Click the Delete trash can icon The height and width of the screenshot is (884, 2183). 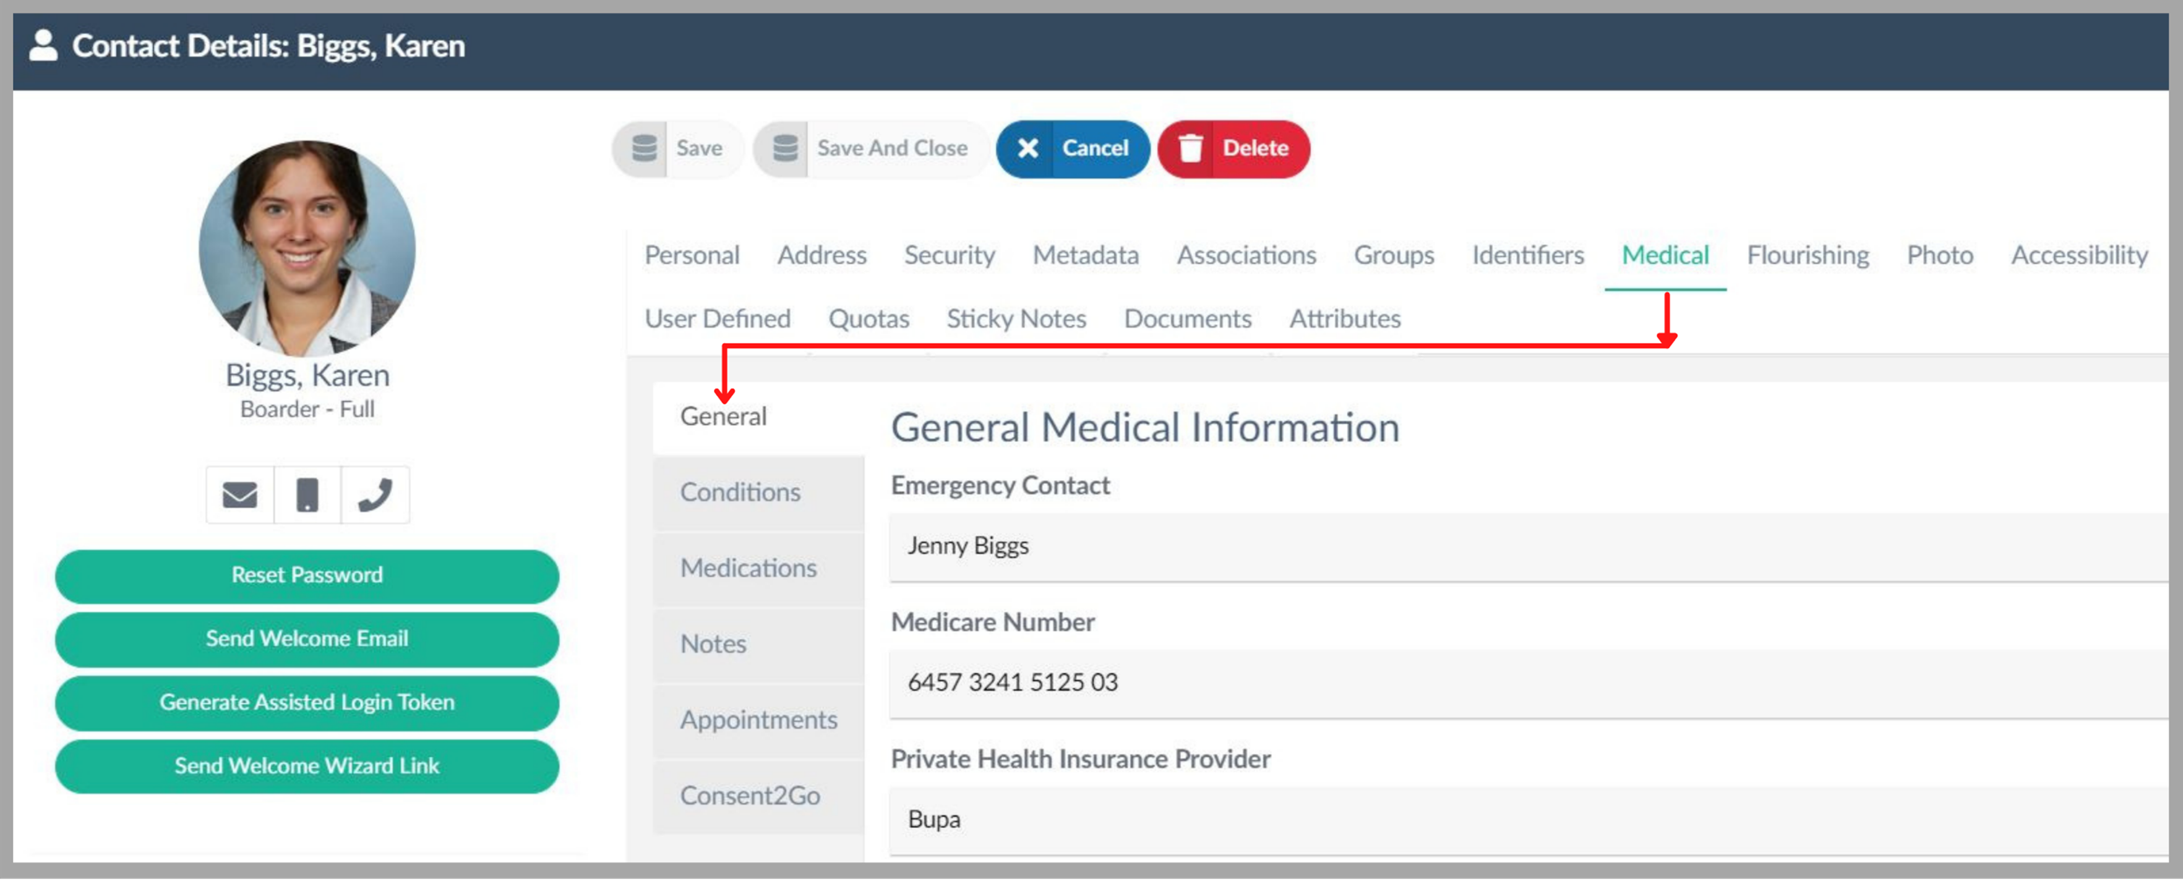1190,148
